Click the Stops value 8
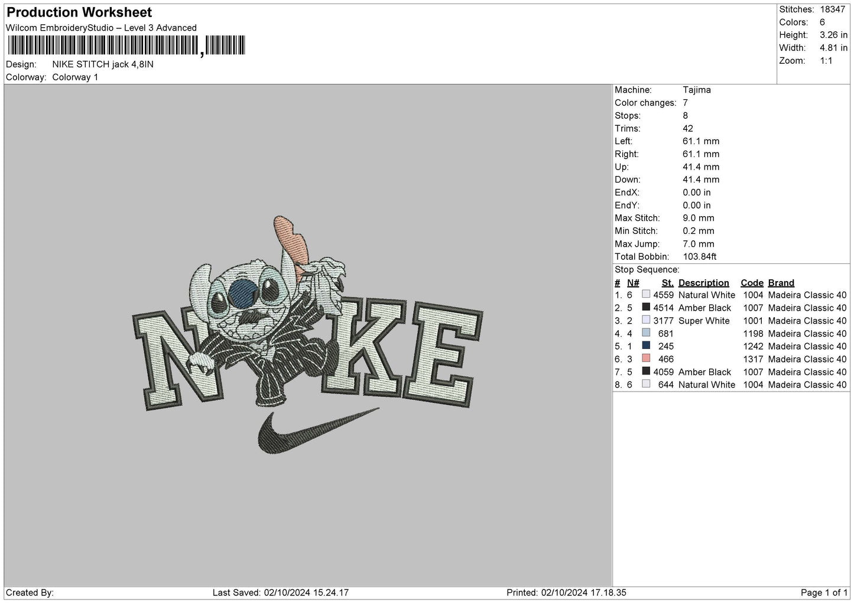Viewport: 854px width, 603px height. coord(685,116)
